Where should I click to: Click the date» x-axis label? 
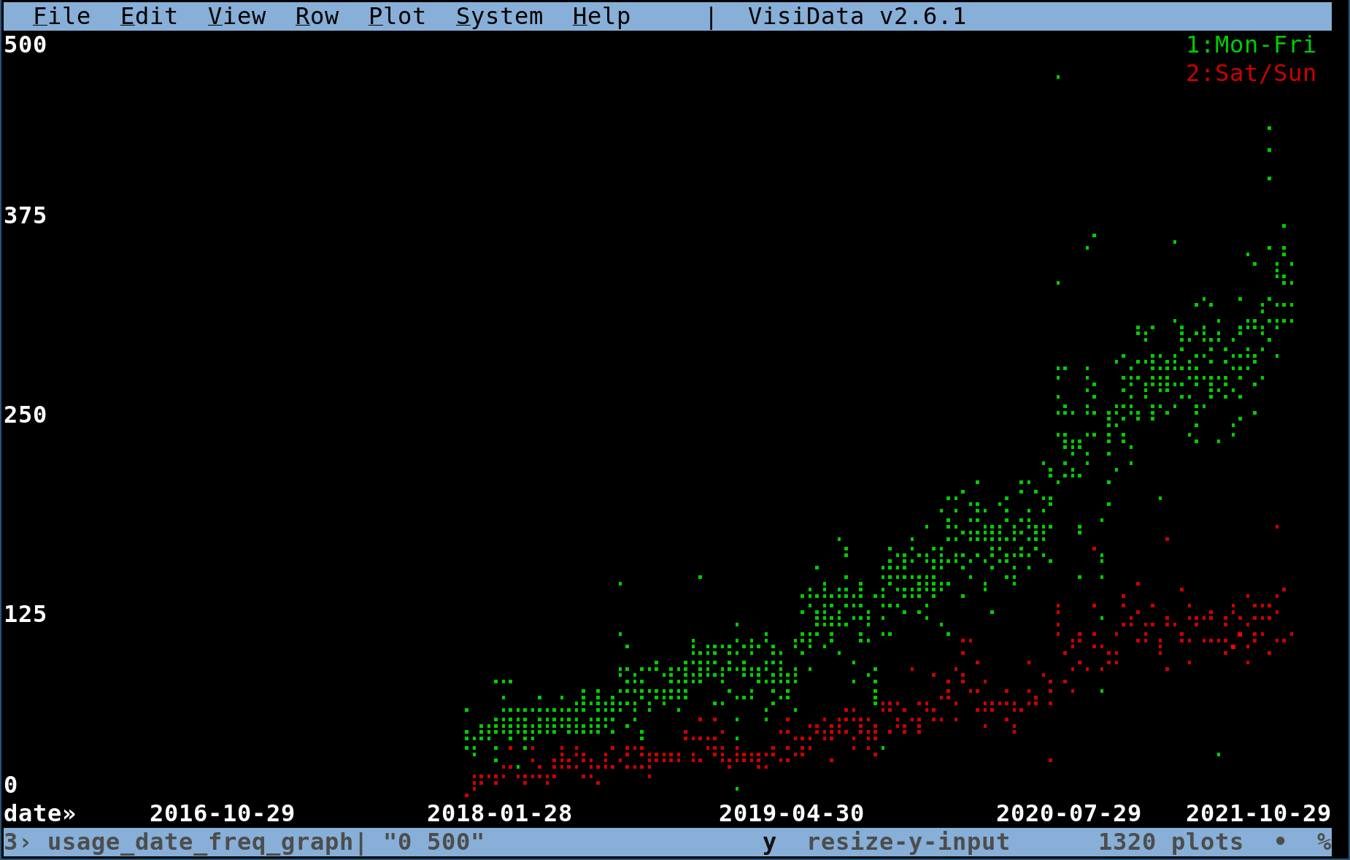click(40, 813)
